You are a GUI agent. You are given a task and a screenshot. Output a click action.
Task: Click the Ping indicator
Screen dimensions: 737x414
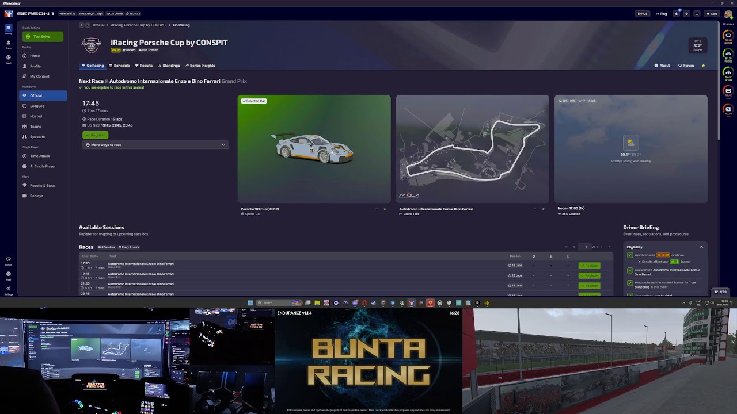(x=661, y=13)
